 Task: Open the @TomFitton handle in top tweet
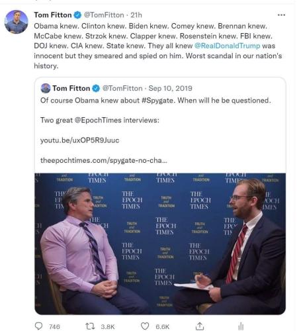click(x=104, y=15)
